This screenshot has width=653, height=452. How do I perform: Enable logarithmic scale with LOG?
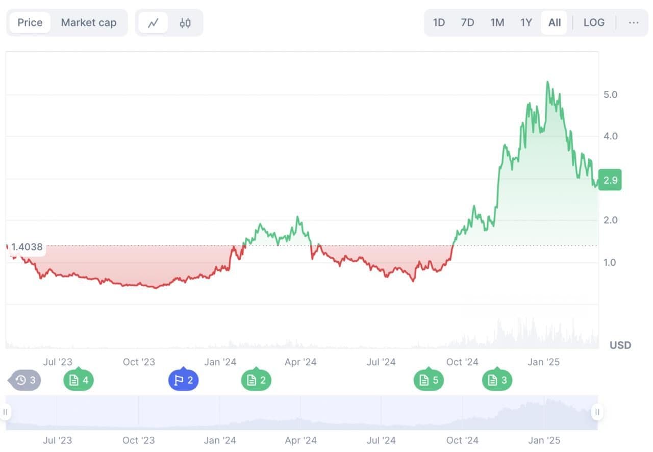point(594,22)
